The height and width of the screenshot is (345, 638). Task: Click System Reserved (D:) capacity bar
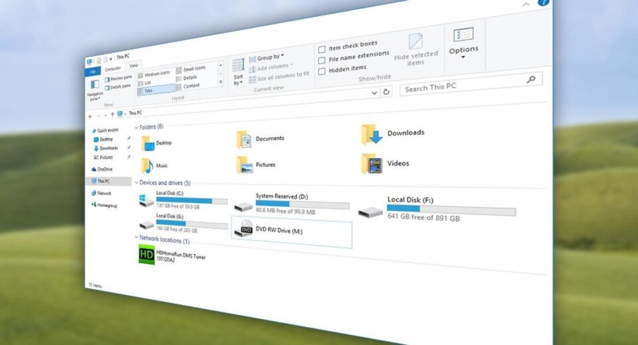[302, 204]
